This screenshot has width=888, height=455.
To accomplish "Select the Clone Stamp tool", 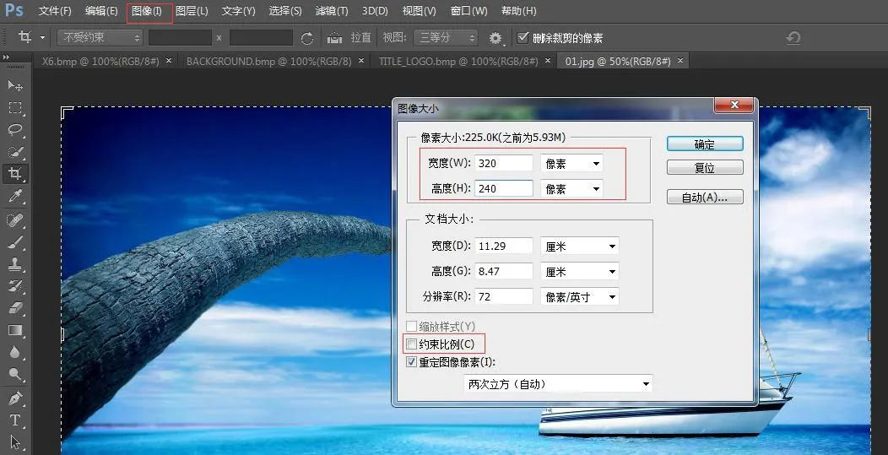I will click(15, 264).
